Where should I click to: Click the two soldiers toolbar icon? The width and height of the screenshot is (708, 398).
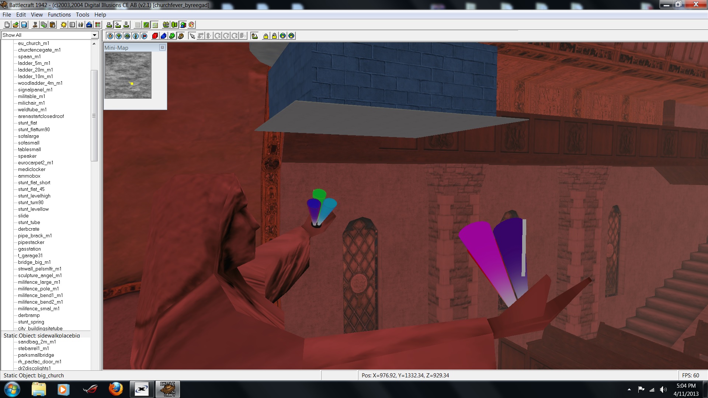pyautogui.click(x=80, y=25)
